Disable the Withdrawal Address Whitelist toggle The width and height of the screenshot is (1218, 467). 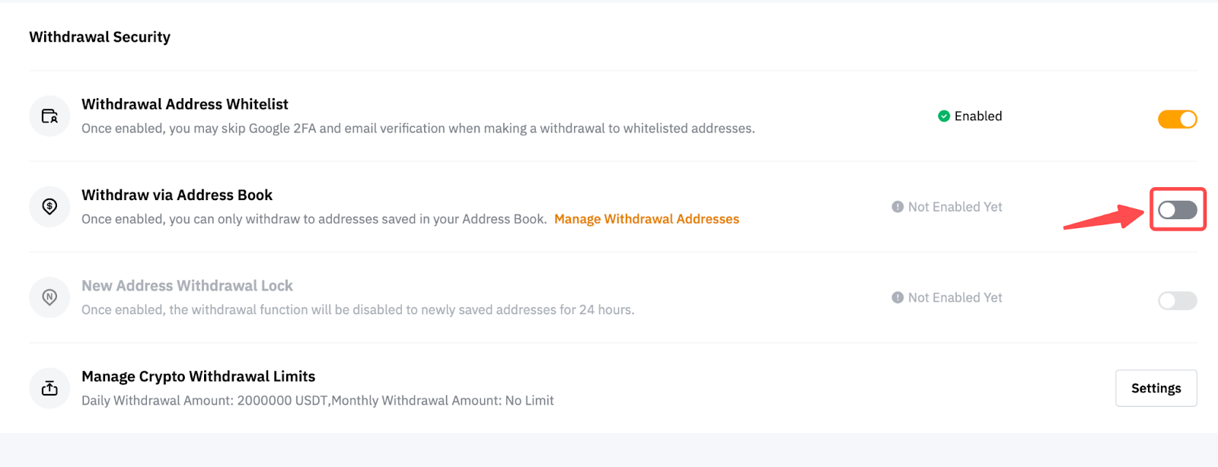coord(1177,119)
